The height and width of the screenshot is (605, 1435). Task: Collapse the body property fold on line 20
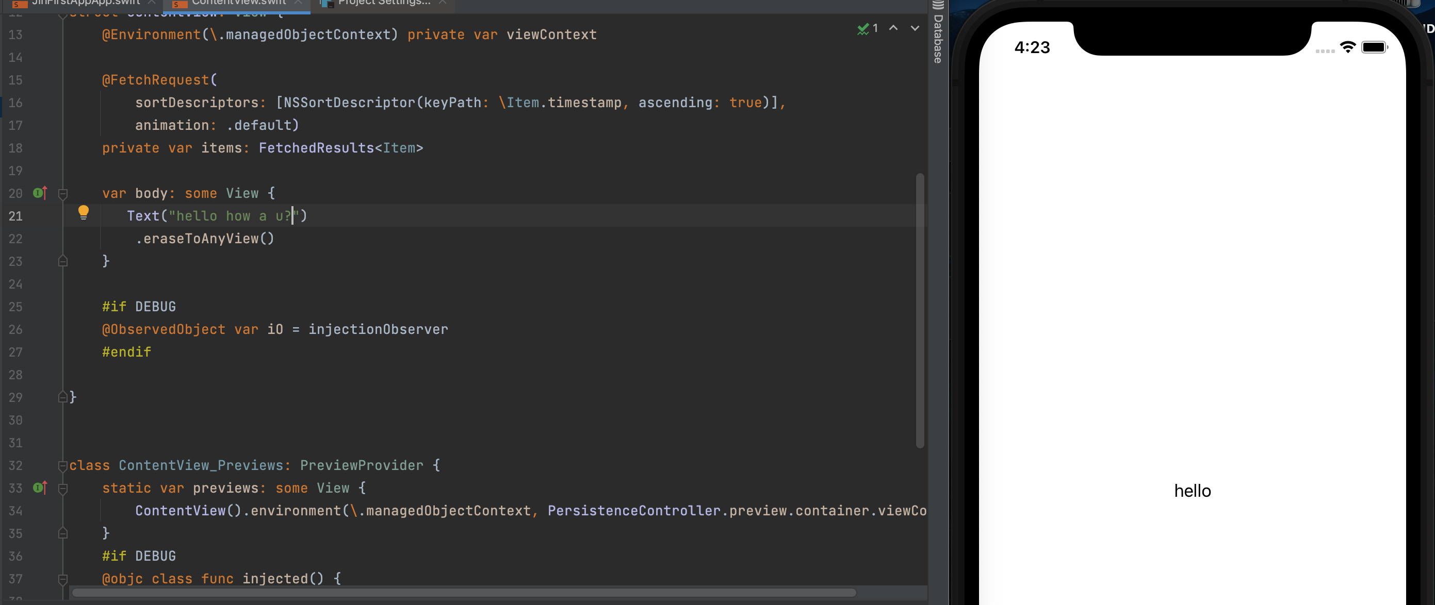point(63,194)
